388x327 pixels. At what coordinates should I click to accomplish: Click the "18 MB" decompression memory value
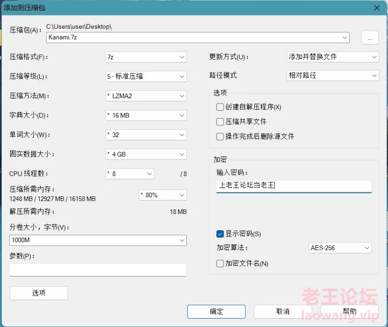pyautogui.click(x=178, y=212)
